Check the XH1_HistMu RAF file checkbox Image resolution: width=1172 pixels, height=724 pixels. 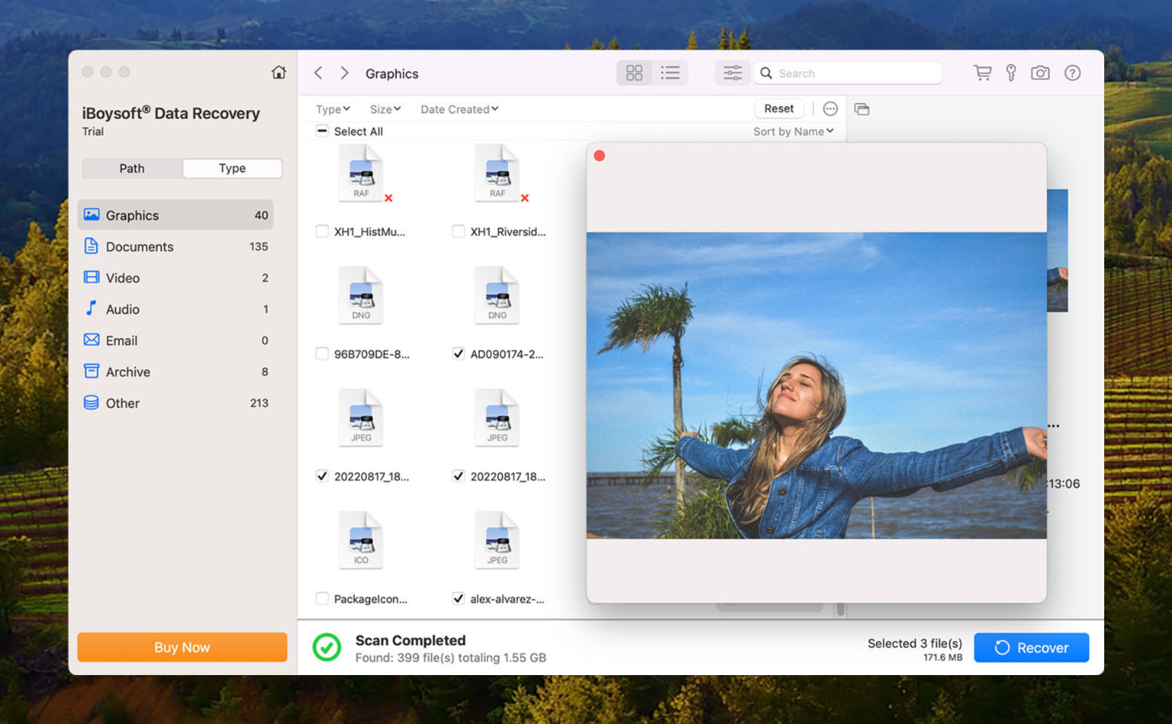point(322,231)
